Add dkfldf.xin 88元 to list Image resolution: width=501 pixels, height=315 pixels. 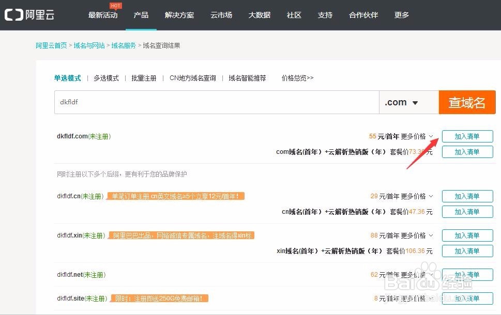click(x=467, y=235)
